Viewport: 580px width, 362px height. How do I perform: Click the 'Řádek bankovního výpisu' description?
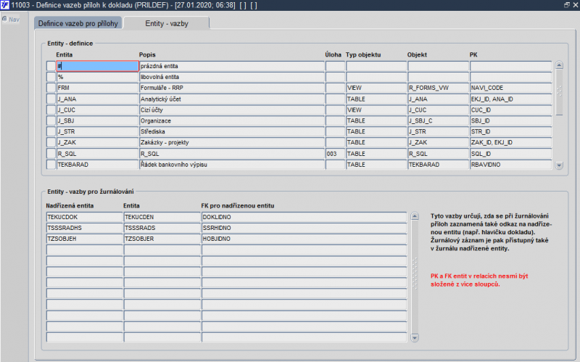tap(232, 165)
